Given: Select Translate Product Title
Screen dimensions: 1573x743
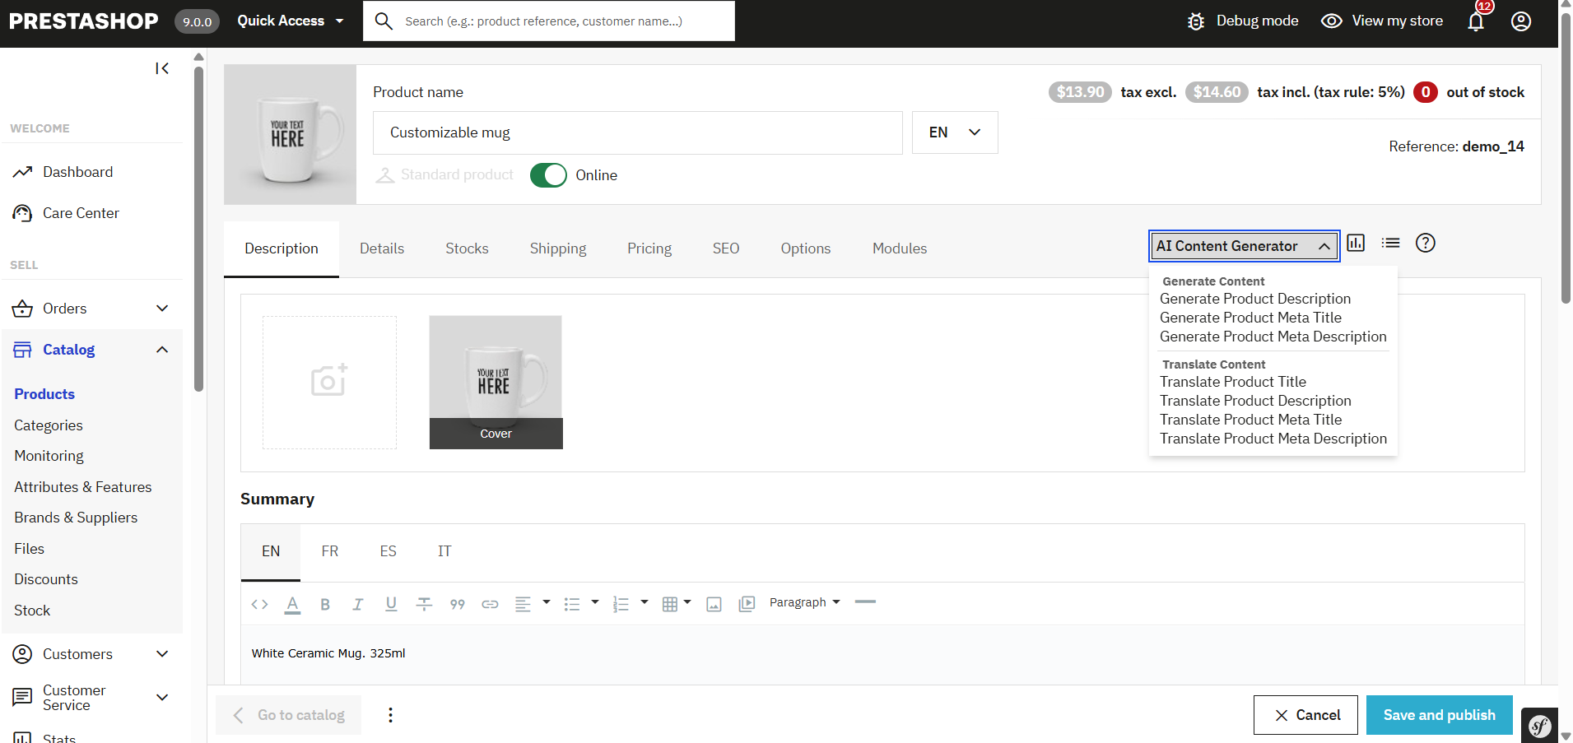Looking at the screenshot, I should [1233, 382].
